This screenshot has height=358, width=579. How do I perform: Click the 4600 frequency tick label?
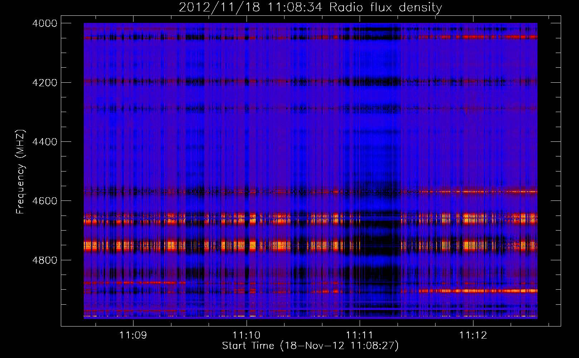pyautogui.click(x=45, y=201)
